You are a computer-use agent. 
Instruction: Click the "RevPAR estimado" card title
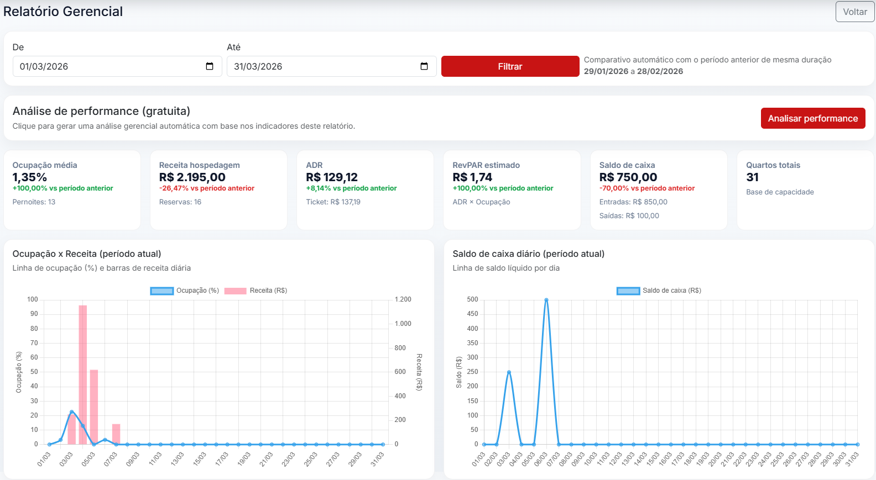[486, 165]
